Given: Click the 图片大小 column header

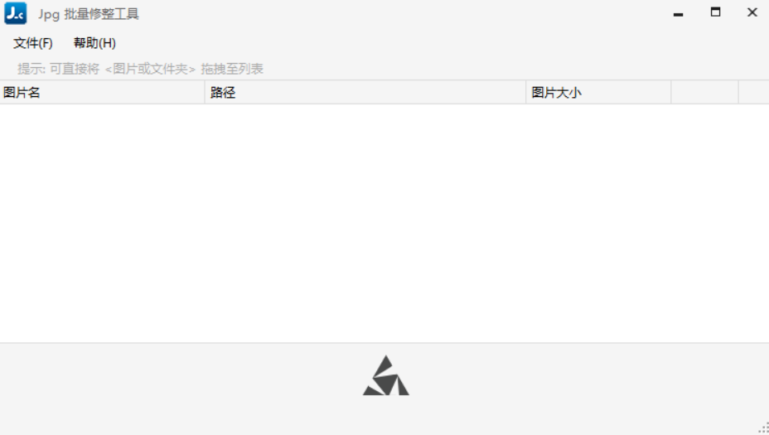Looking at the screenshot, I should click(598, 92).
